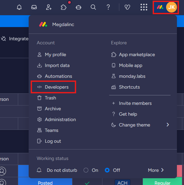Expand More working status options

tap(156, 170)
